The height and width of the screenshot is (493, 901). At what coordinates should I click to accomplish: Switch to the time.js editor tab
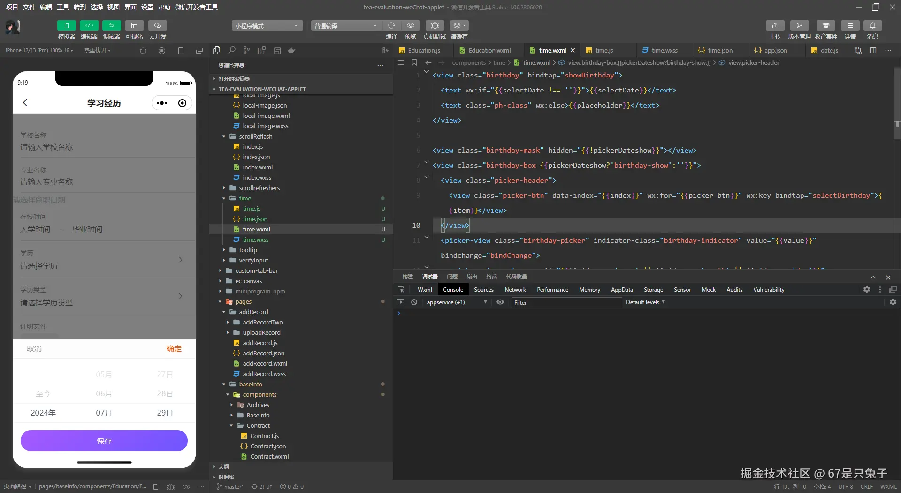(604, 50)
